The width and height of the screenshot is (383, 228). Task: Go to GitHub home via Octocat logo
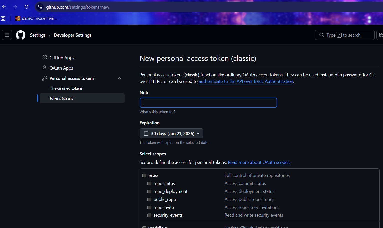click(21, 35)
